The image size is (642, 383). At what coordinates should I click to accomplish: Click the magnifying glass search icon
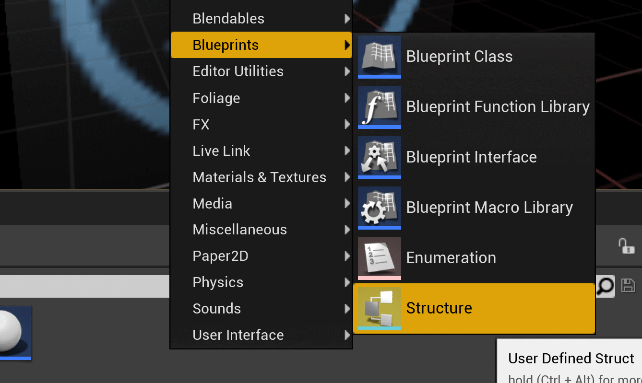tap(605, 286)
